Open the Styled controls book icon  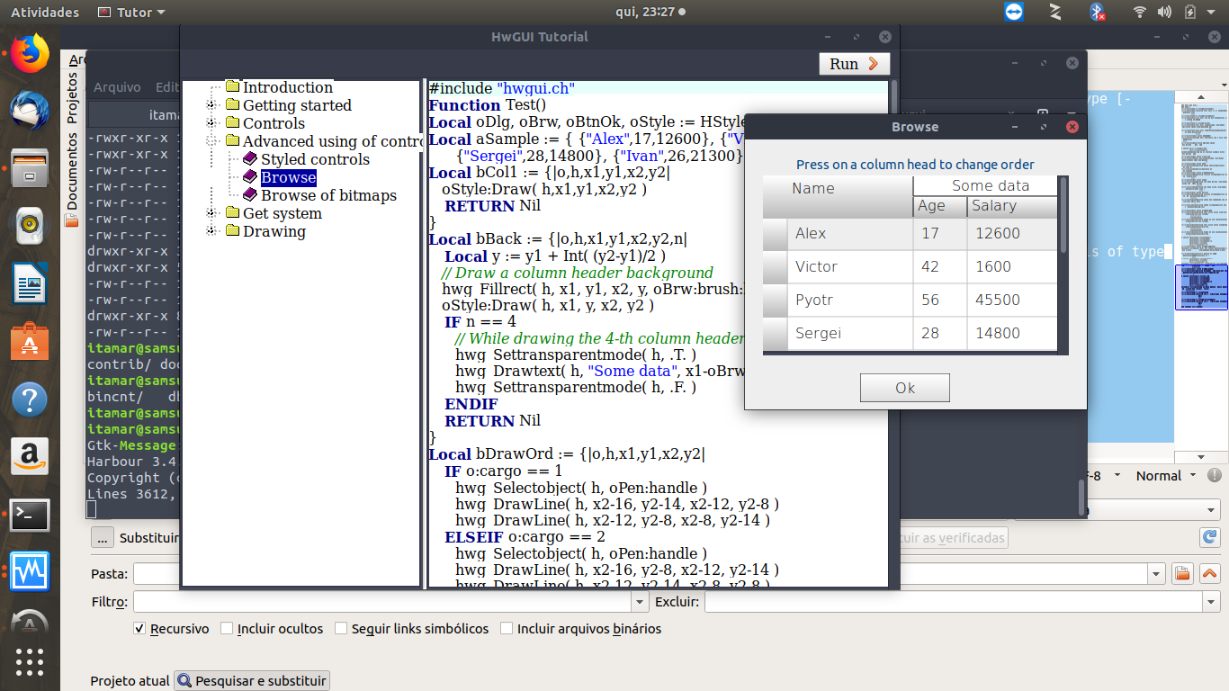[250, 159]
